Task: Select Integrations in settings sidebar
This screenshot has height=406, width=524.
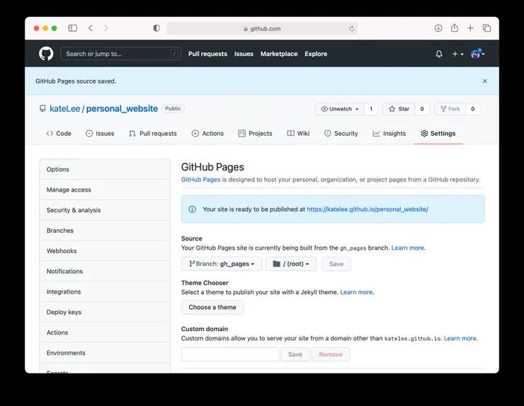Action: [x=105, y=291]
